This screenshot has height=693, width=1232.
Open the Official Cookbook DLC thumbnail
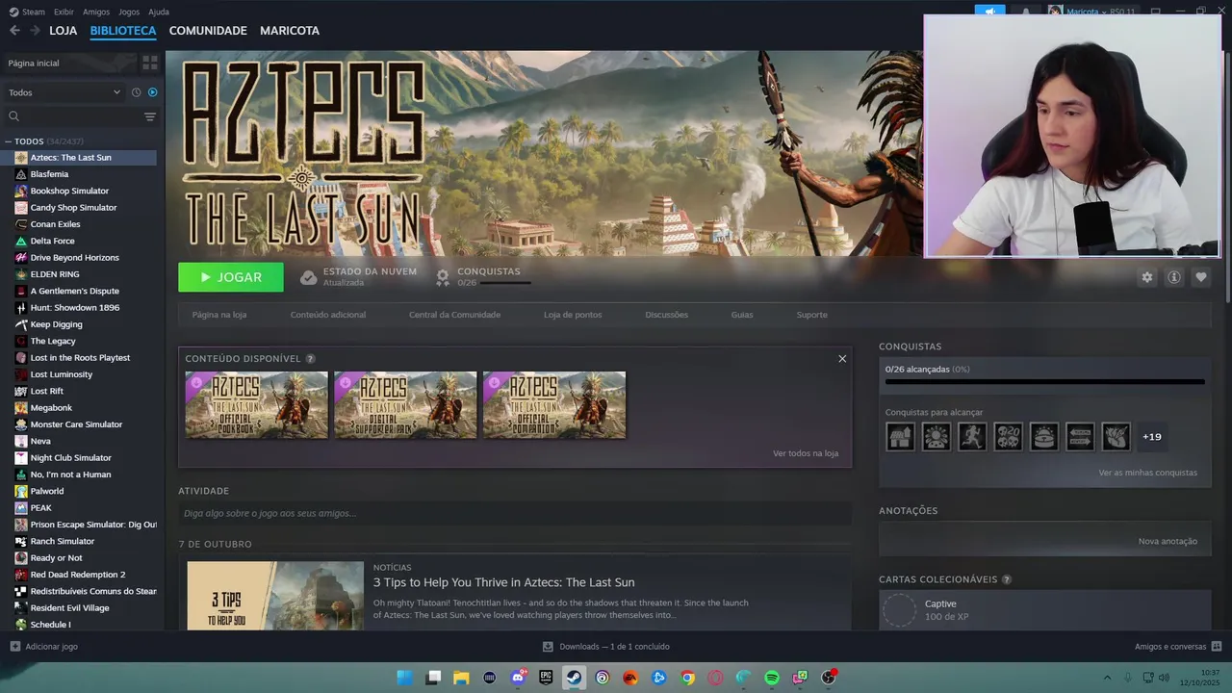tap(256, 405)
